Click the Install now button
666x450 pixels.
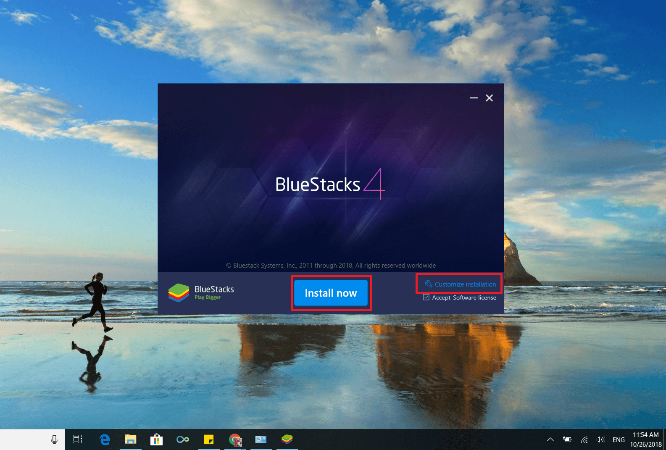point(331,293)
